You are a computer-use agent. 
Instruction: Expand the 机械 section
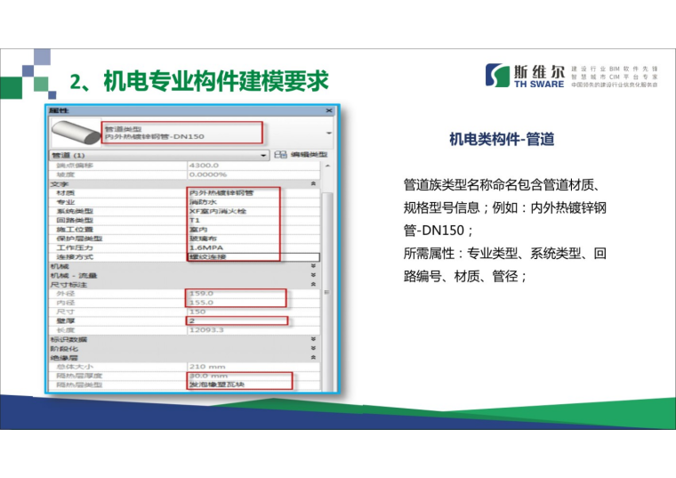pos(312,265)
